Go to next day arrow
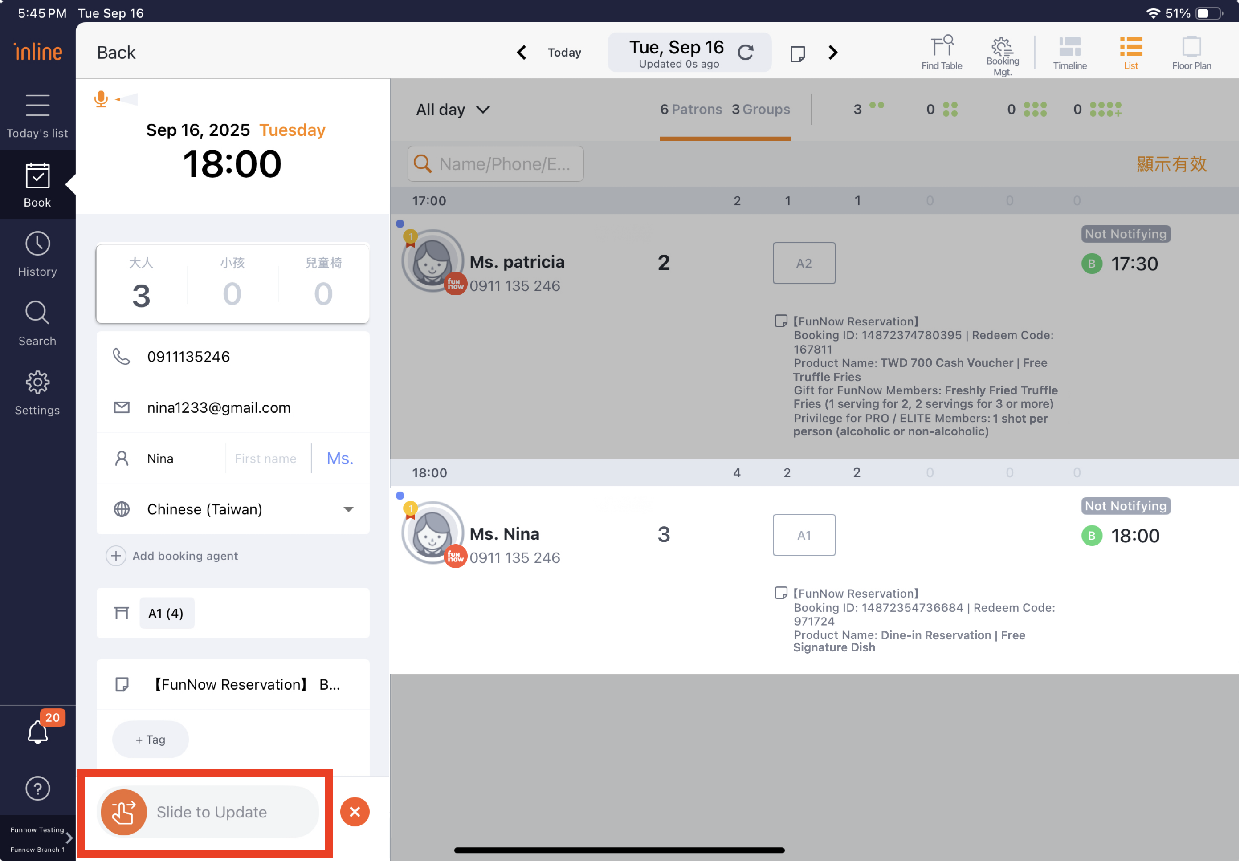Image resolution: width=1240 pixels, height=862 pixels. pyautogui.click(x=833, y=53)
